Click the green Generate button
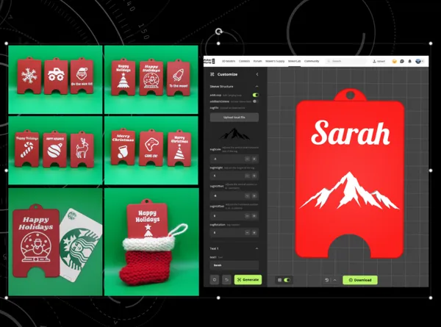The width and height of the screenshot is (441, 327). pyautogui.click(x=248, y=280)
